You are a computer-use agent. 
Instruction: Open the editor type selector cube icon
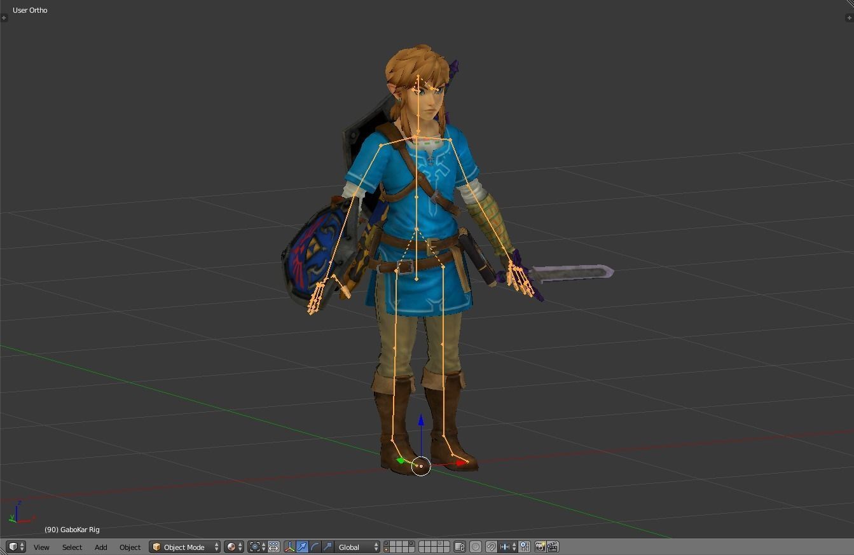15,547
